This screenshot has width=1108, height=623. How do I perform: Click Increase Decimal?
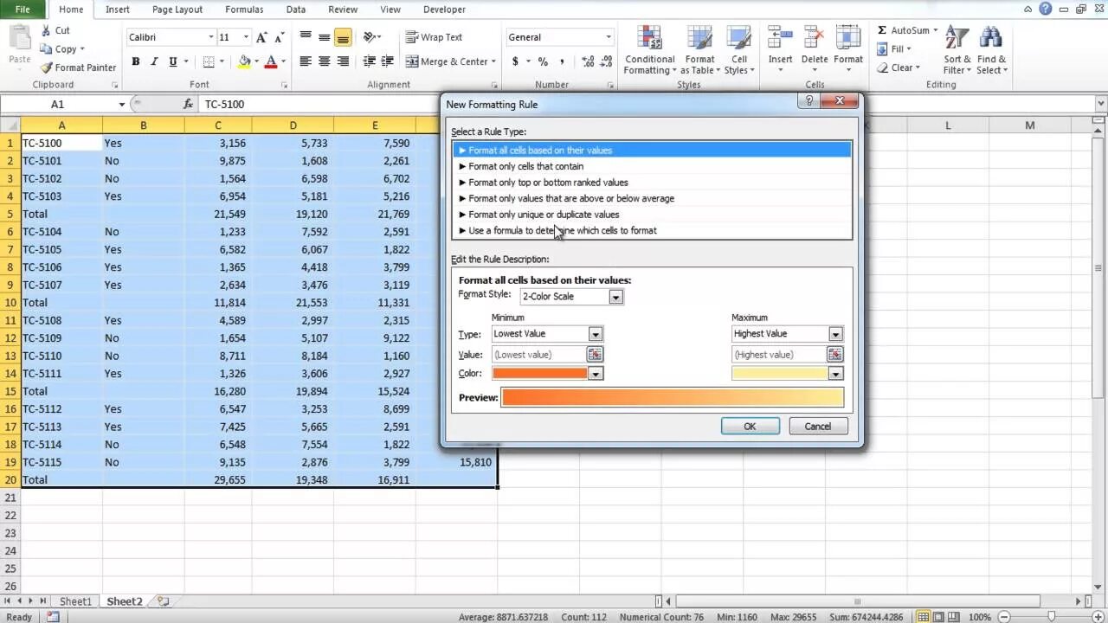click(589, 61)
